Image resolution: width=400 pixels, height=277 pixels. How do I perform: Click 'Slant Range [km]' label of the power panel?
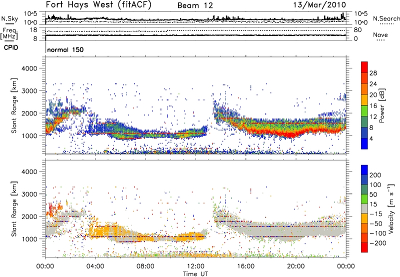[14, 105]
